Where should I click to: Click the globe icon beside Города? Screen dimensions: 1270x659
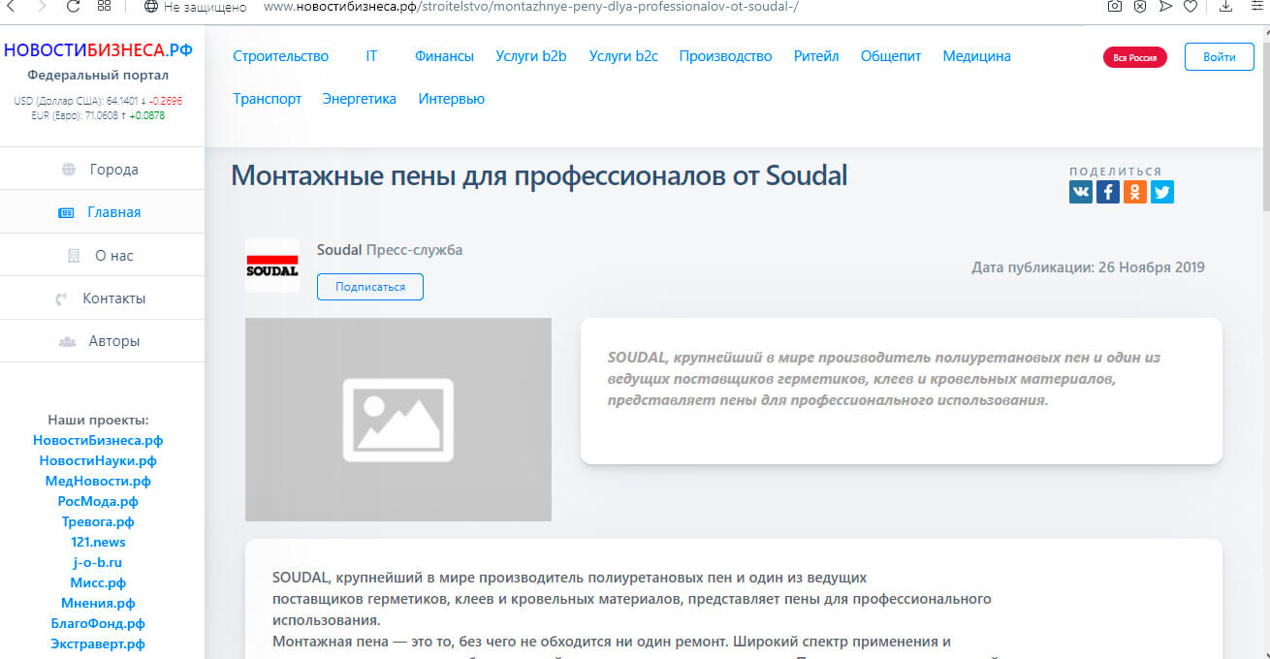68,170
